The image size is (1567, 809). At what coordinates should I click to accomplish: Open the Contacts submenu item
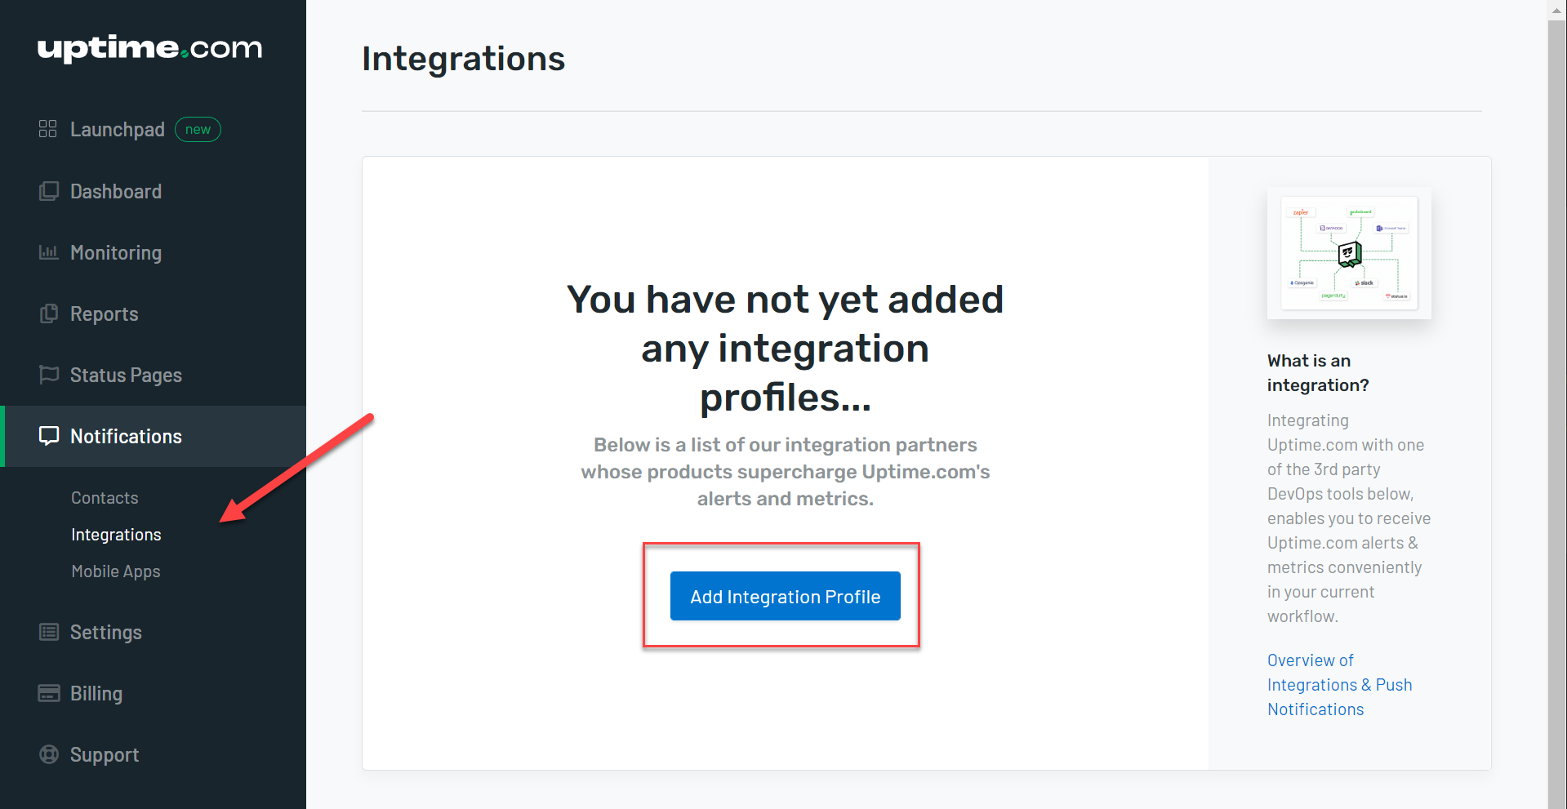click(105, 498)
